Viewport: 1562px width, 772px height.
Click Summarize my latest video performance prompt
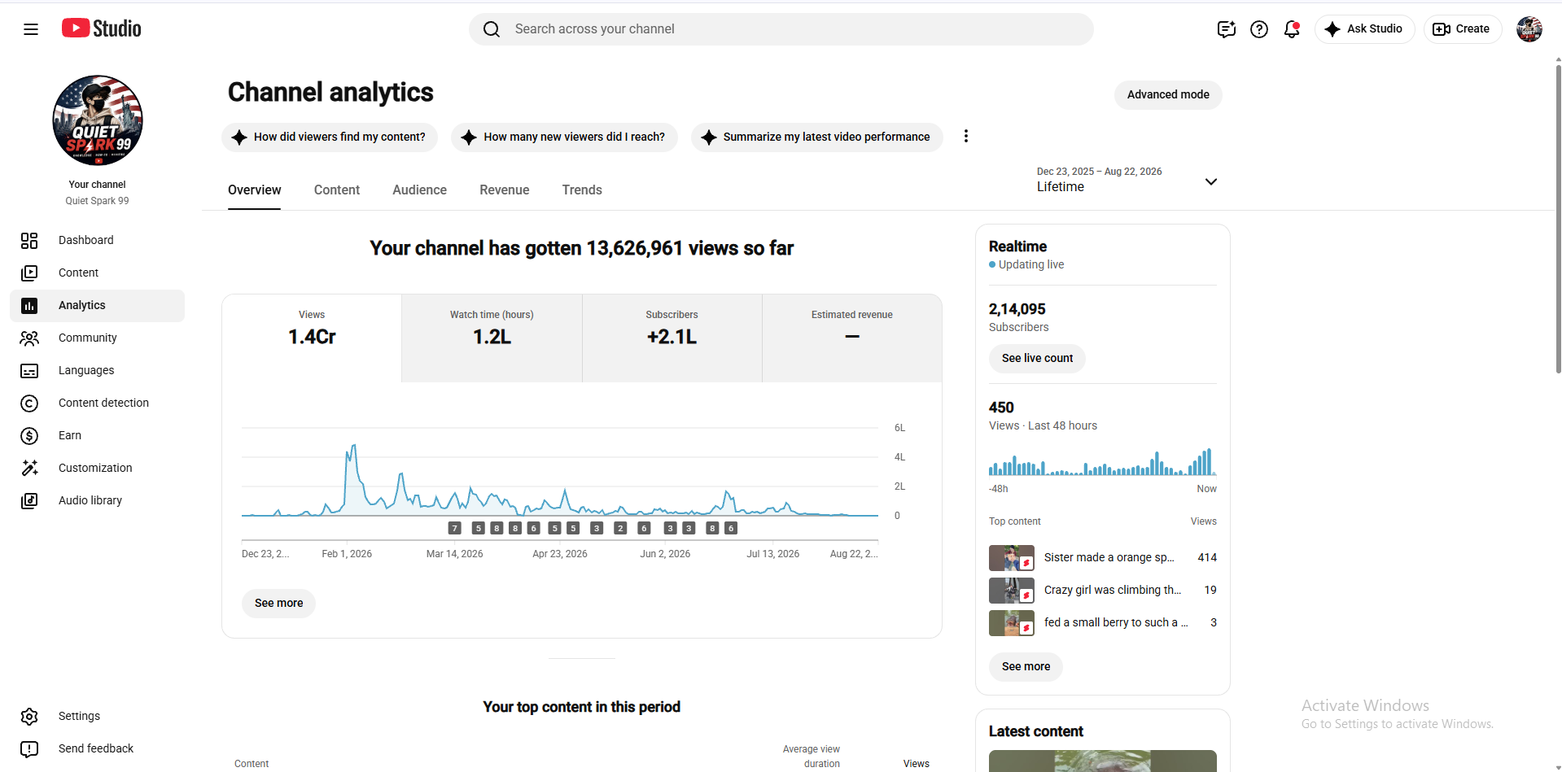click(x=816, y=137)
